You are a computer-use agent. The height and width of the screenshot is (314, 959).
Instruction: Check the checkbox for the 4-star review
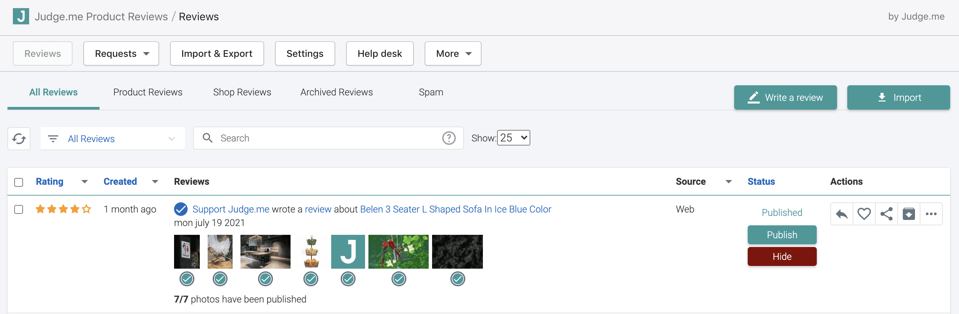pyautogui.click(x=19, y=209)
